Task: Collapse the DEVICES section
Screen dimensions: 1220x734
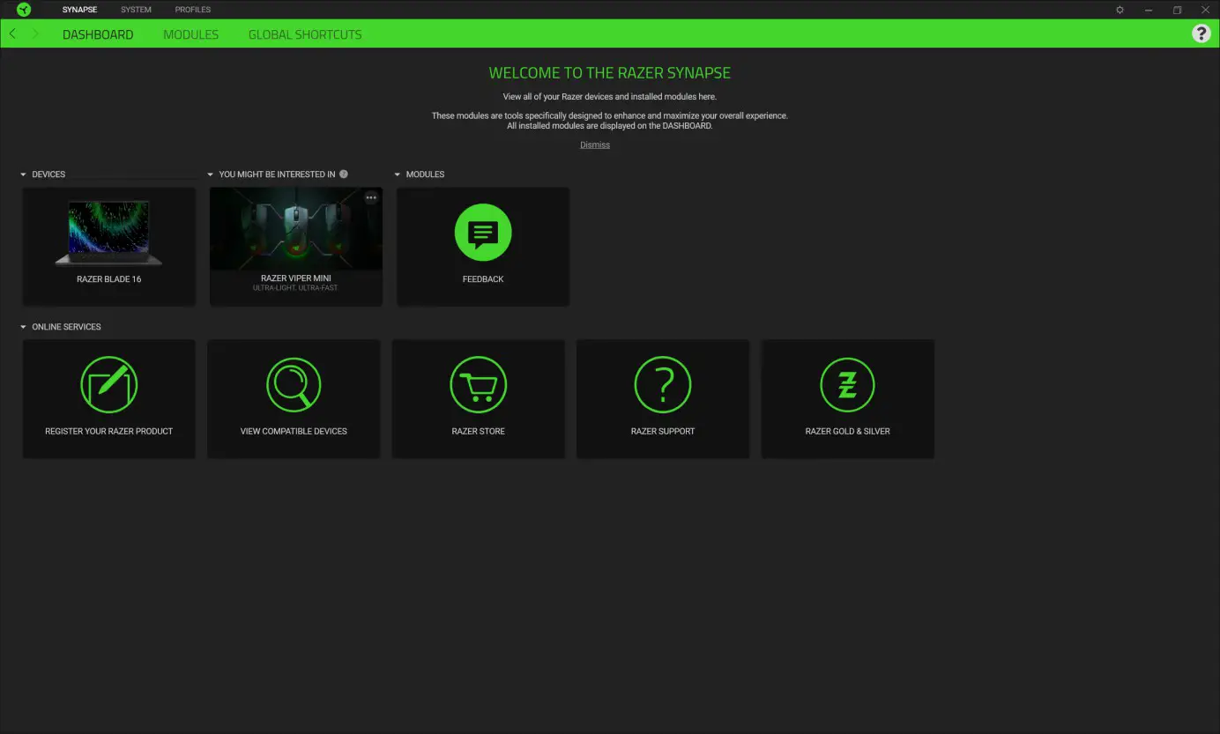Action: 24,174
